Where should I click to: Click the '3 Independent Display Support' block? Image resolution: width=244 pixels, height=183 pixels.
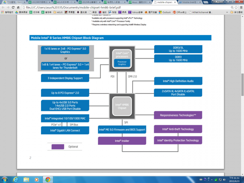(x=65, y=78)
